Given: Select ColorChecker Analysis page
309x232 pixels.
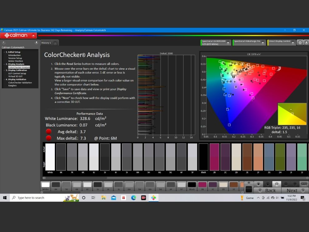Looking at the screenshot, I should point(19,67).
